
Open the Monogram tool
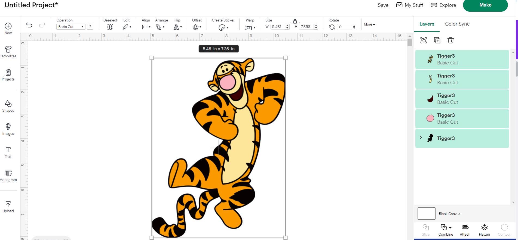(x=8, y=176)
